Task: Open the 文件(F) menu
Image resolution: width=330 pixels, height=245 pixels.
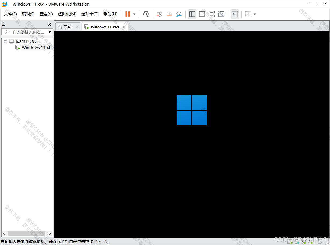Action: point(10,14)
